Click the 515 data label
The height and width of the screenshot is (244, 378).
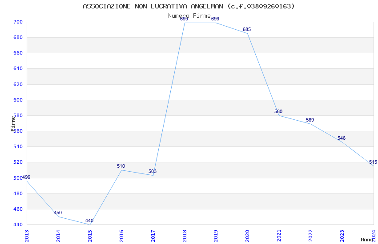[373, 162]
